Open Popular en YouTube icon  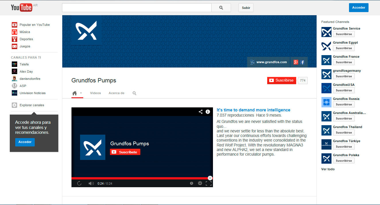14,25
